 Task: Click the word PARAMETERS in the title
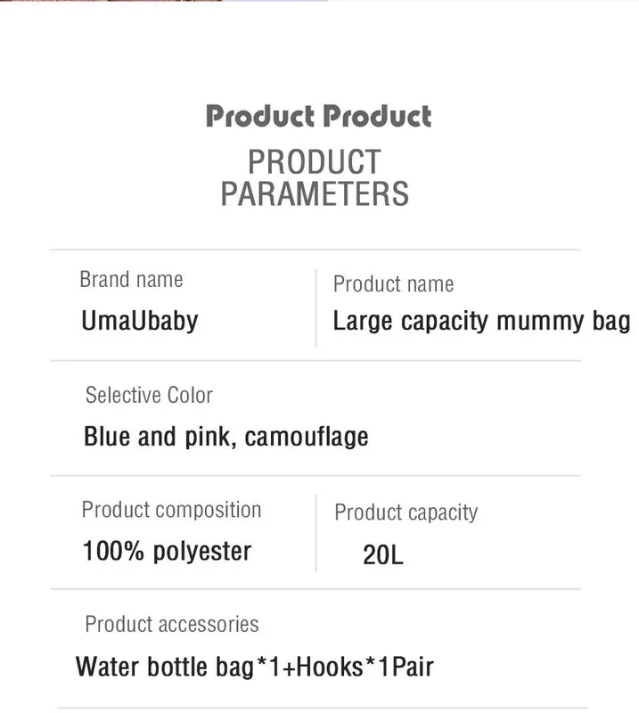(x=315, y=193)
